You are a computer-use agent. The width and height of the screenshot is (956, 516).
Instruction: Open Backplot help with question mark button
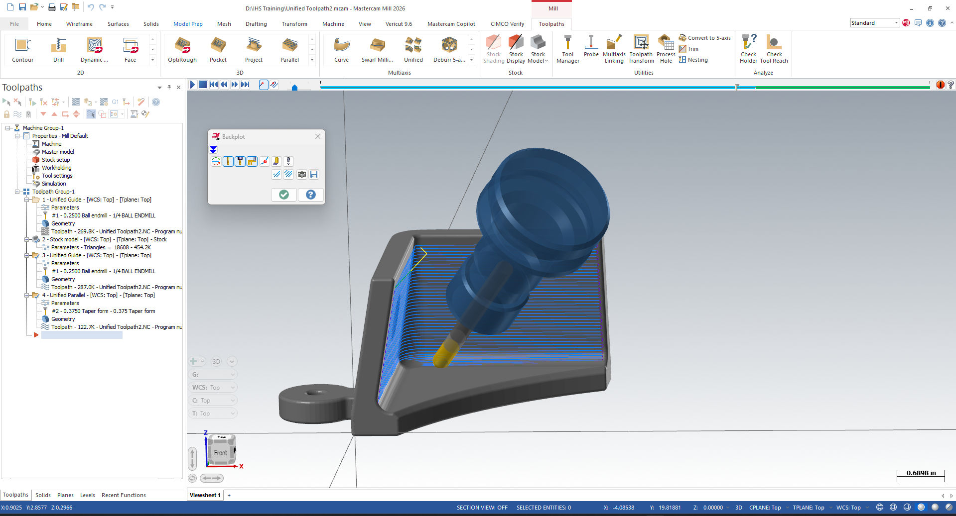pyautogui.click(x=310, y=195)
